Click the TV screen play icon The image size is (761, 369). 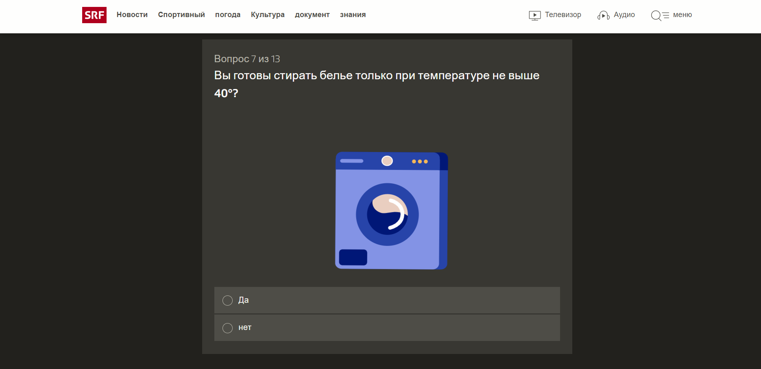click(534, 15)
